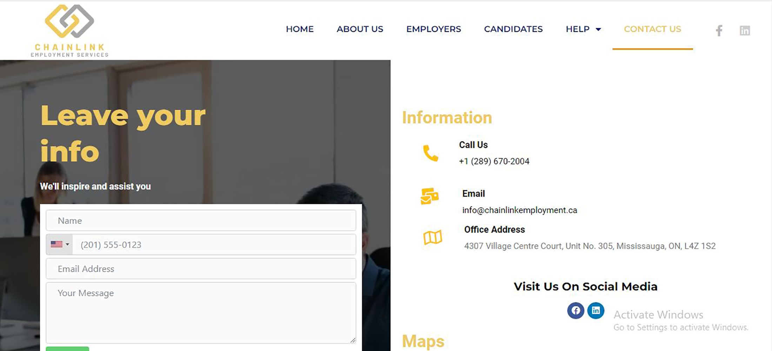The height and width of the screenshot is (351, 772).
Task: Focus the Name input field
Action: click(201, 220)
